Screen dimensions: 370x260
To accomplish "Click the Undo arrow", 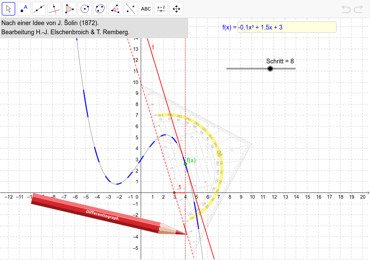I will (346, 9).
